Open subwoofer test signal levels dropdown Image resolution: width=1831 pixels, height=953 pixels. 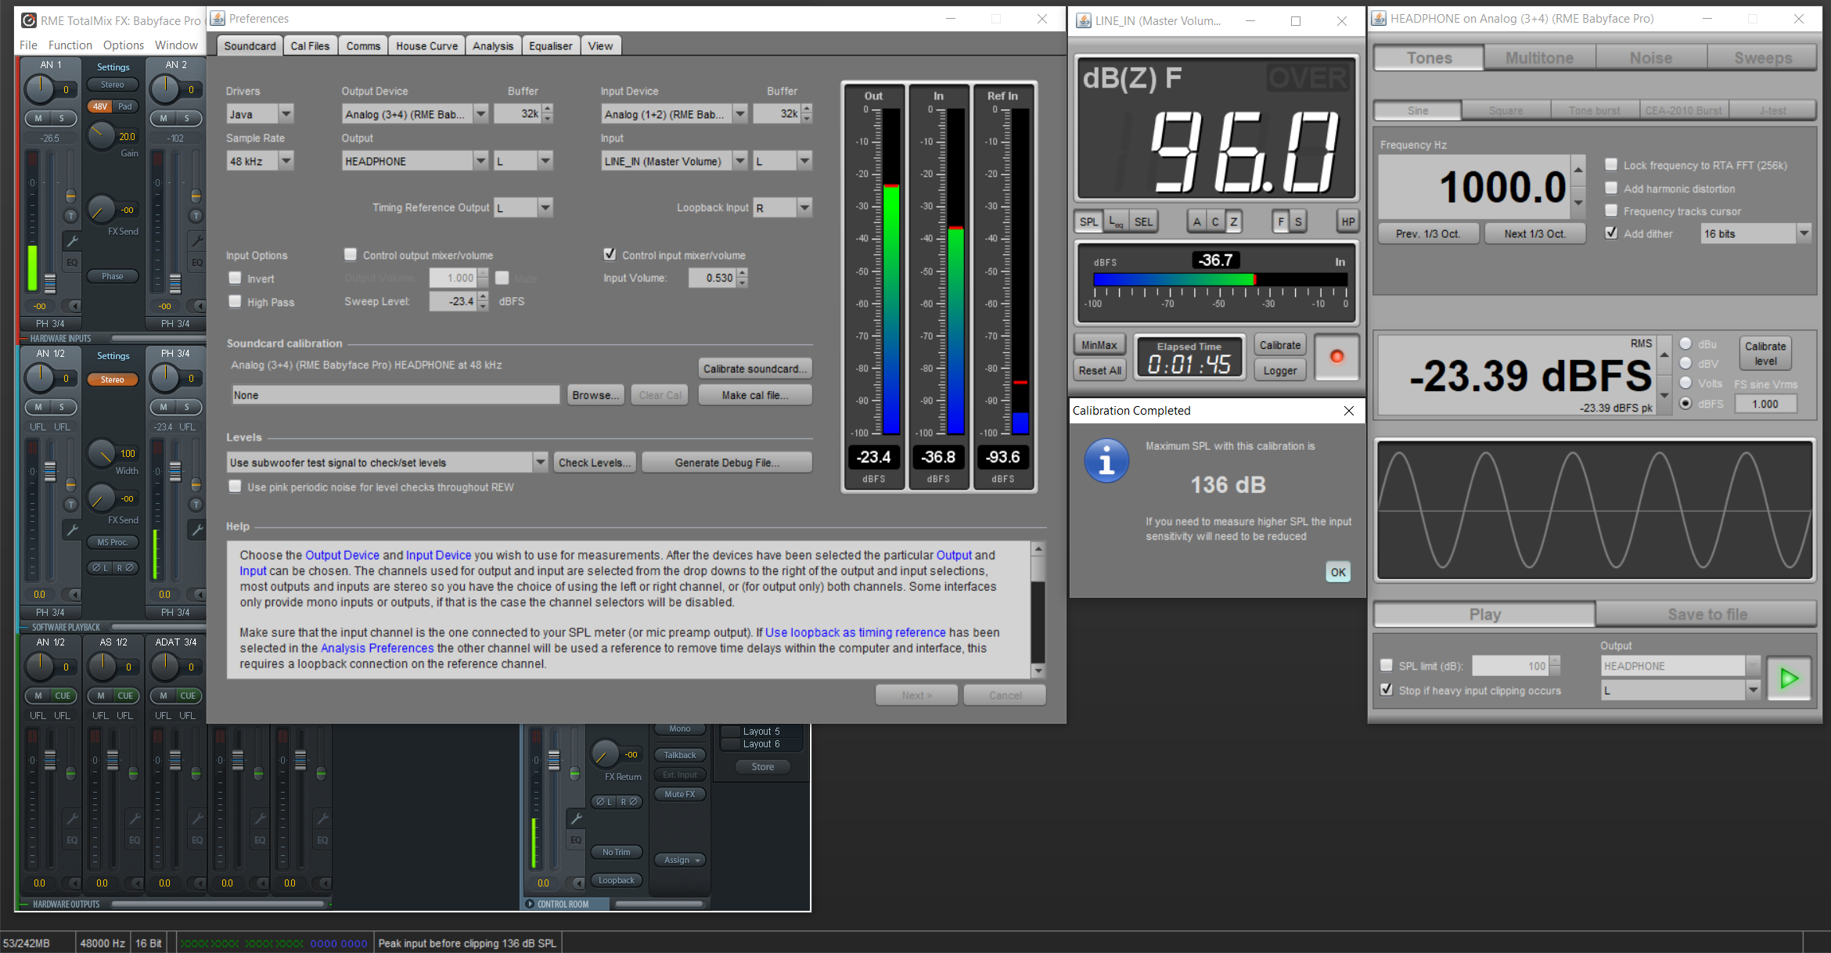point(387,462)
